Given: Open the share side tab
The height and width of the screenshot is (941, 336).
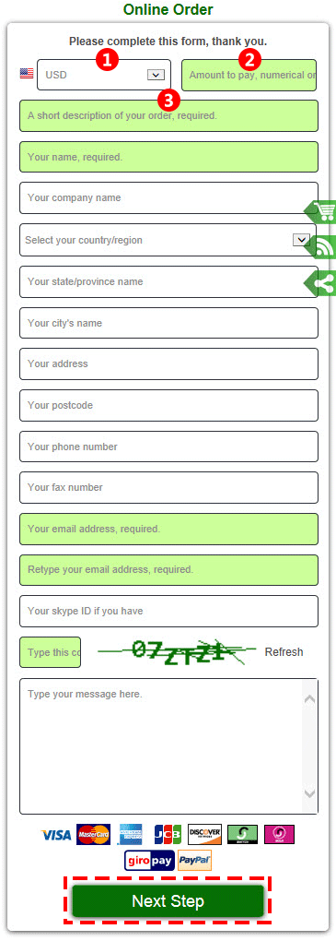Looking at the screenshot, I should [x=321, y=282].
